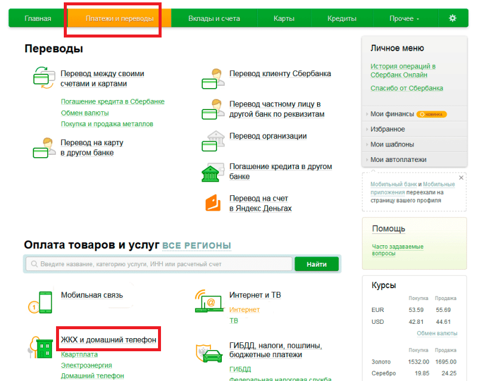
Task: Open Перевод частному лицу в другой банк
Action: click(277, 109)
